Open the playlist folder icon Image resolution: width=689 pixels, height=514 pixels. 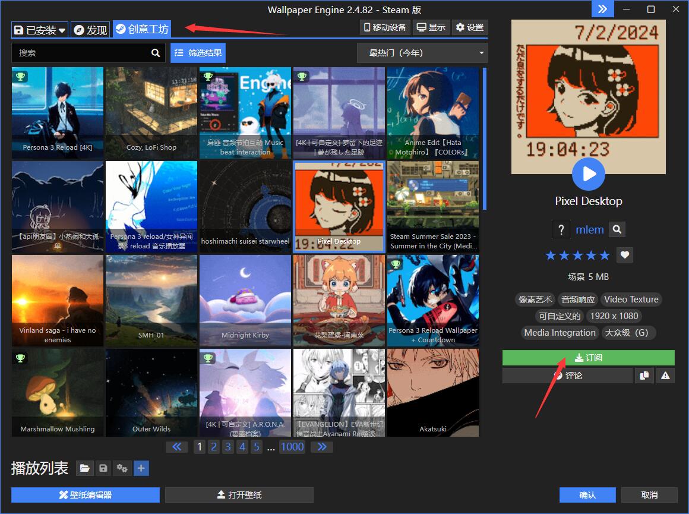85,468
